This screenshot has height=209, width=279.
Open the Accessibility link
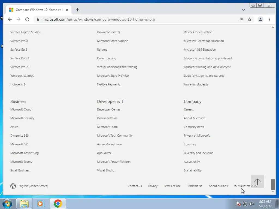point(192,162)
